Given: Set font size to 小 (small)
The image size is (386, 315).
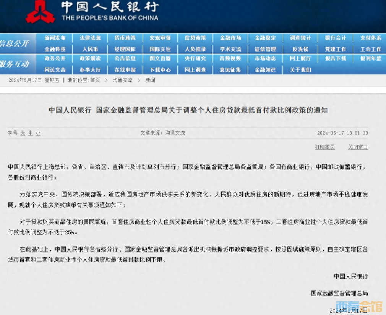Looking at the screenshot, I should [x=38, y=133].
